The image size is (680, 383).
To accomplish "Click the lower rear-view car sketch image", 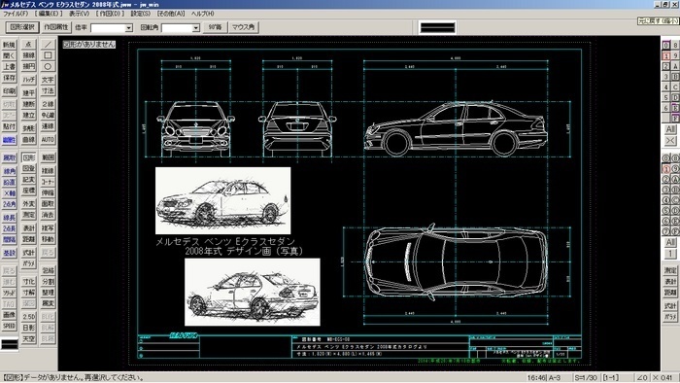I will tap(253, 292).
